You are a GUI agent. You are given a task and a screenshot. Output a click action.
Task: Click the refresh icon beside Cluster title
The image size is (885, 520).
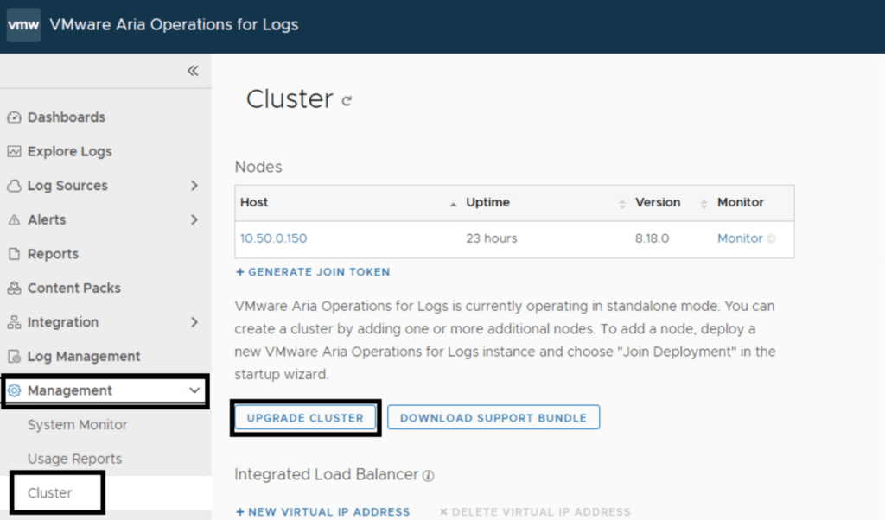347,101
